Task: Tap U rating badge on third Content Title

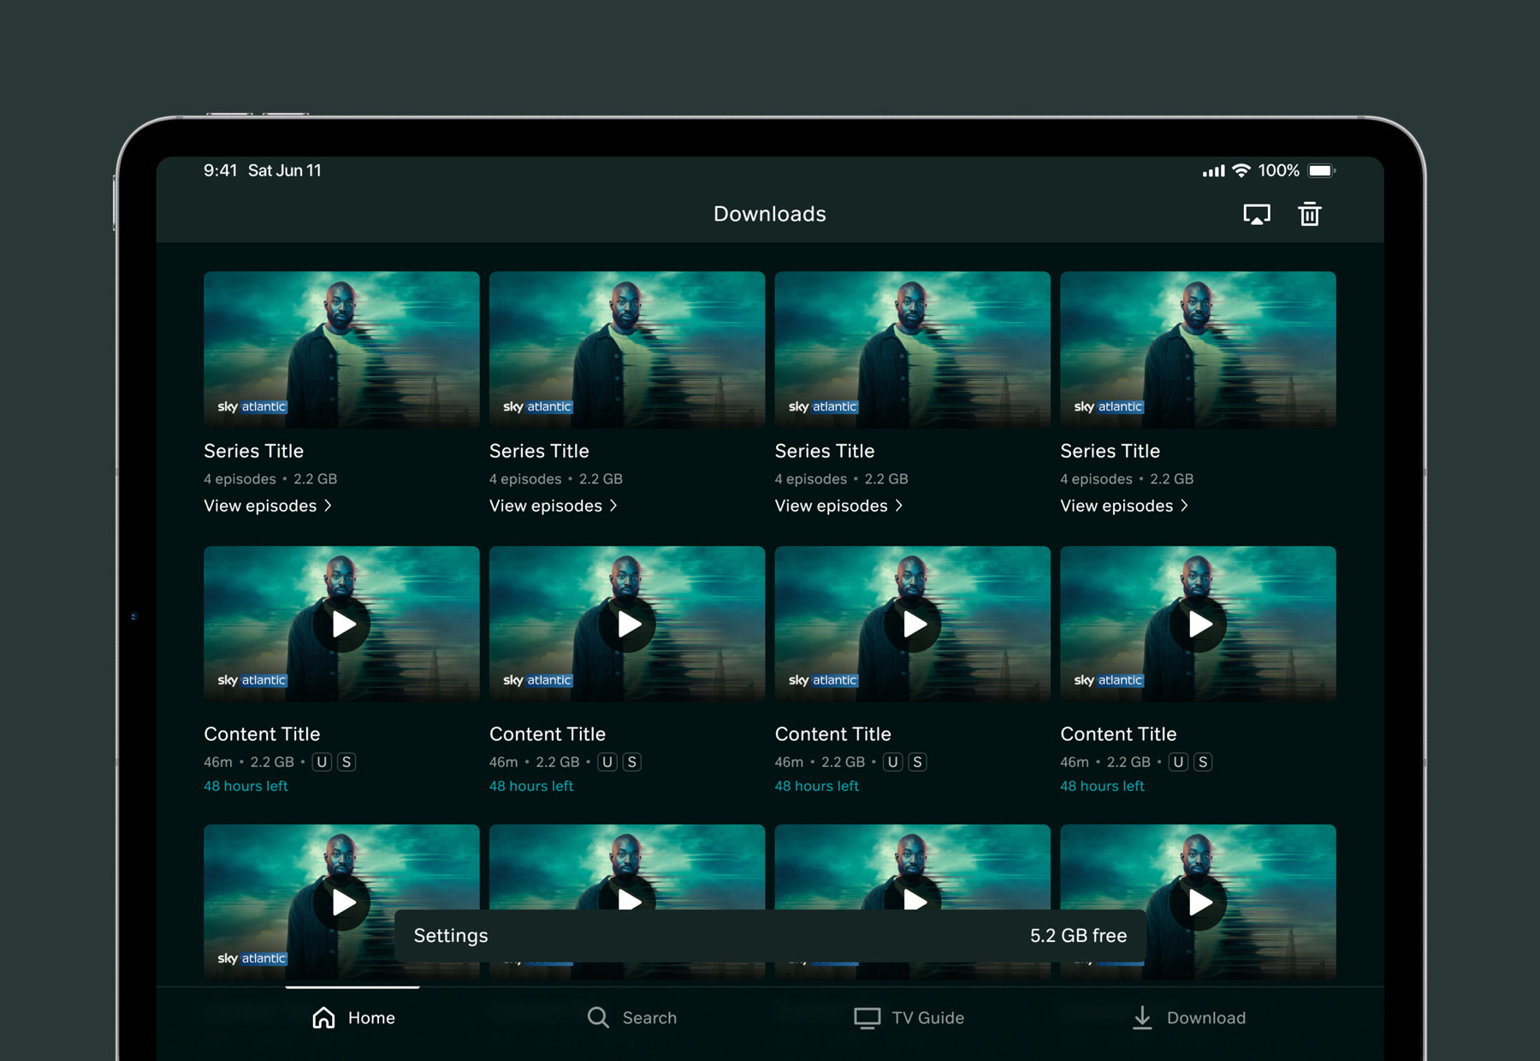Action: coord(893,762)
